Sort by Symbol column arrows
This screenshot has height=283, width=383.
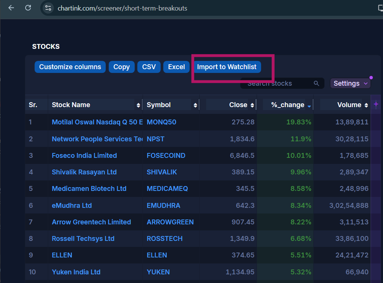(195, 105)
